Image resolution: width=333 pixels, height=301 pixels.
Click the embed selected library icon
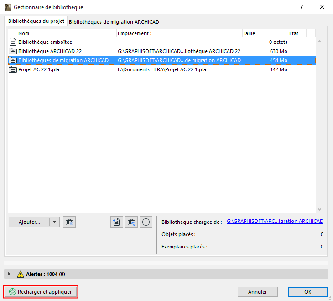pos(117,222)
